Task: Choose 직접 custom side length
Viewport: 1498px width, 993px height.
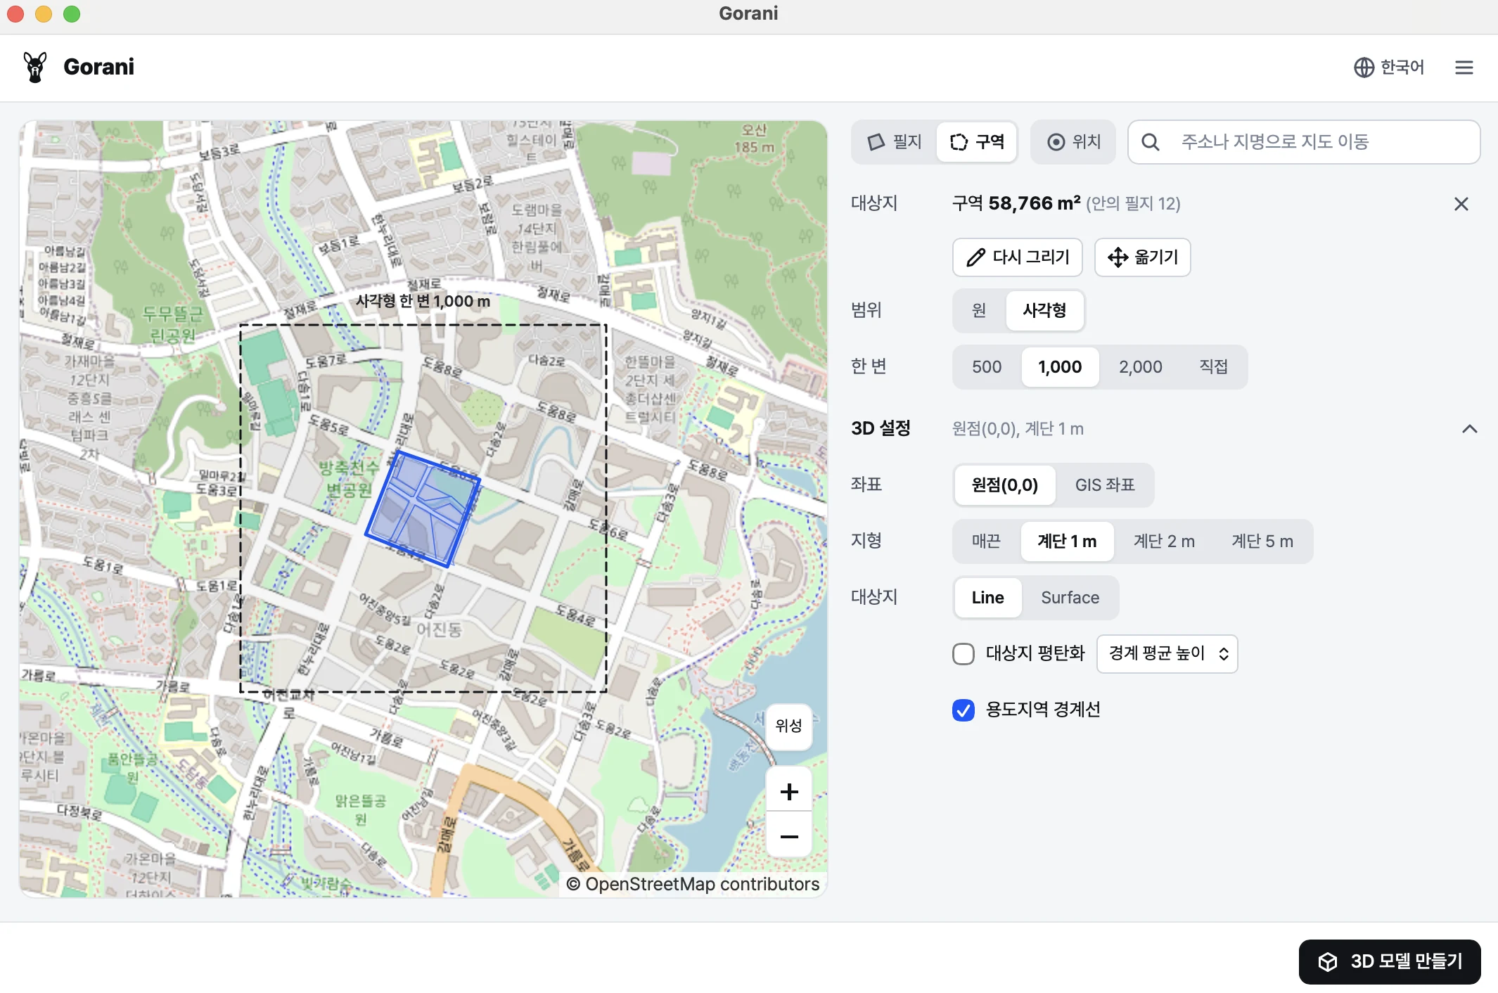Action: pos(1214,367)
